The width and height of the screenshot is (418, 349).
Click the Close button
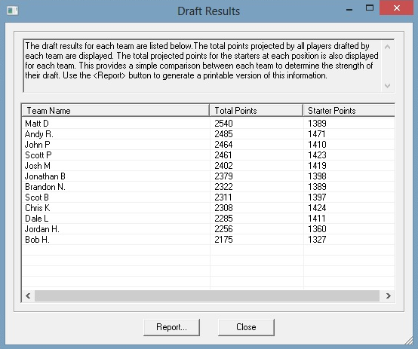[x=246, y=327]
